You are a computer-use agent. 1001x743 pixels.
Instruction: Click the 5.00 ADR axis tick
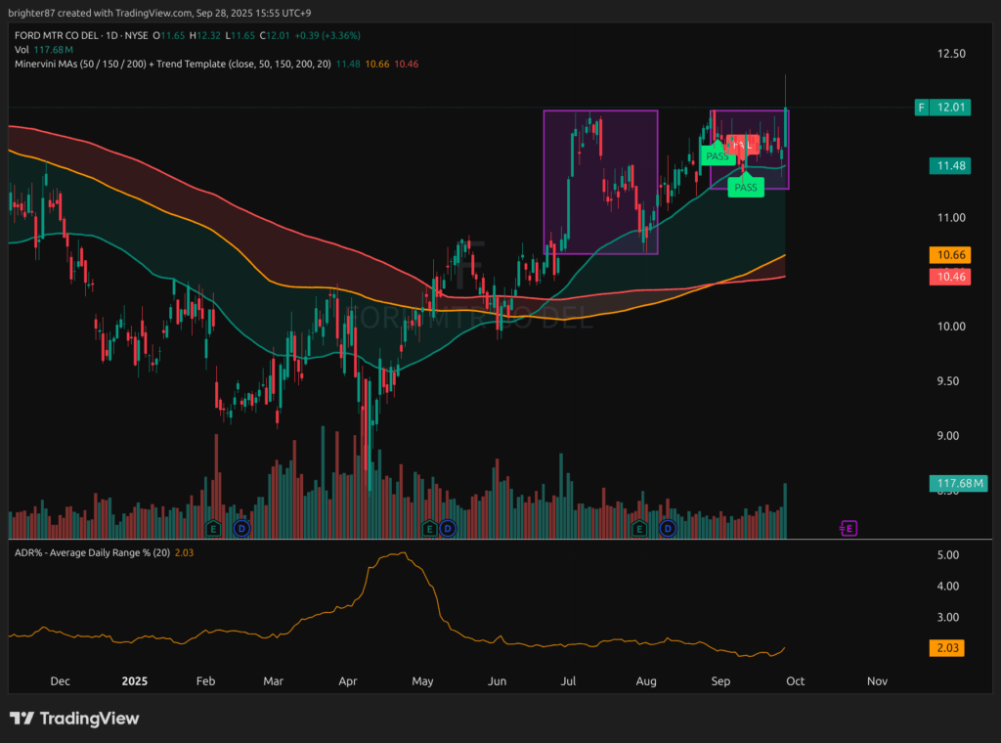tap(948, 555)
